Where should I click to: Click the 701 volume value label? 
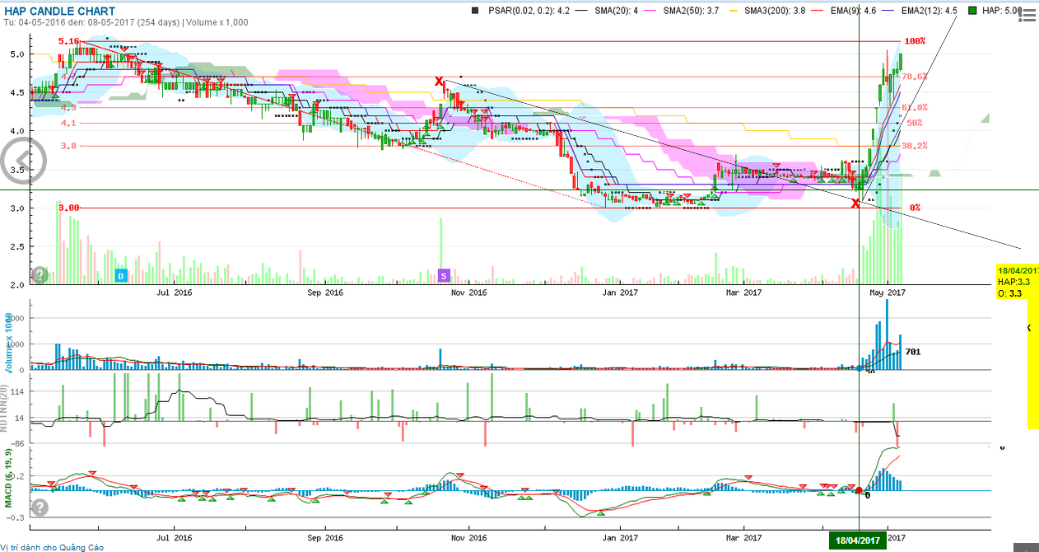[x=912, y=352]
